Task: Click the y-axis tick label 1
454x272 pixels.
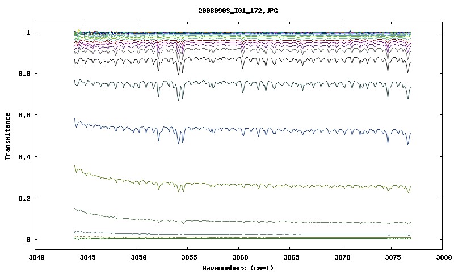Action: pyautogui.click(x=28, y=32)
